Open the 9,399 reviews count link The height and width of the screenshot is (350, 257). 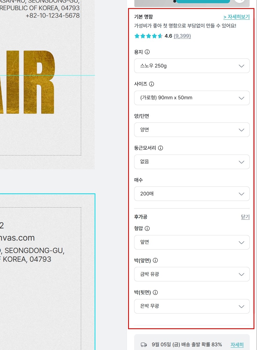coord(182,36)
